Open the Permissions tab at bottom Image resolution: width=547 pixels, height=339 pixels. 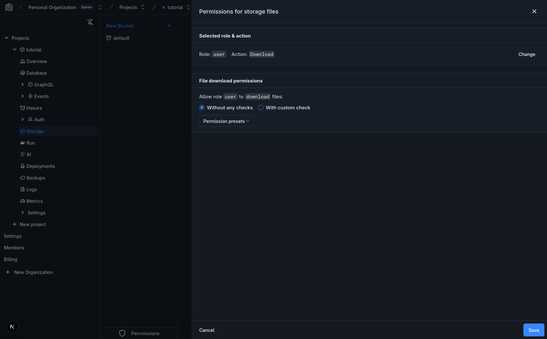(x=139, y=333)
